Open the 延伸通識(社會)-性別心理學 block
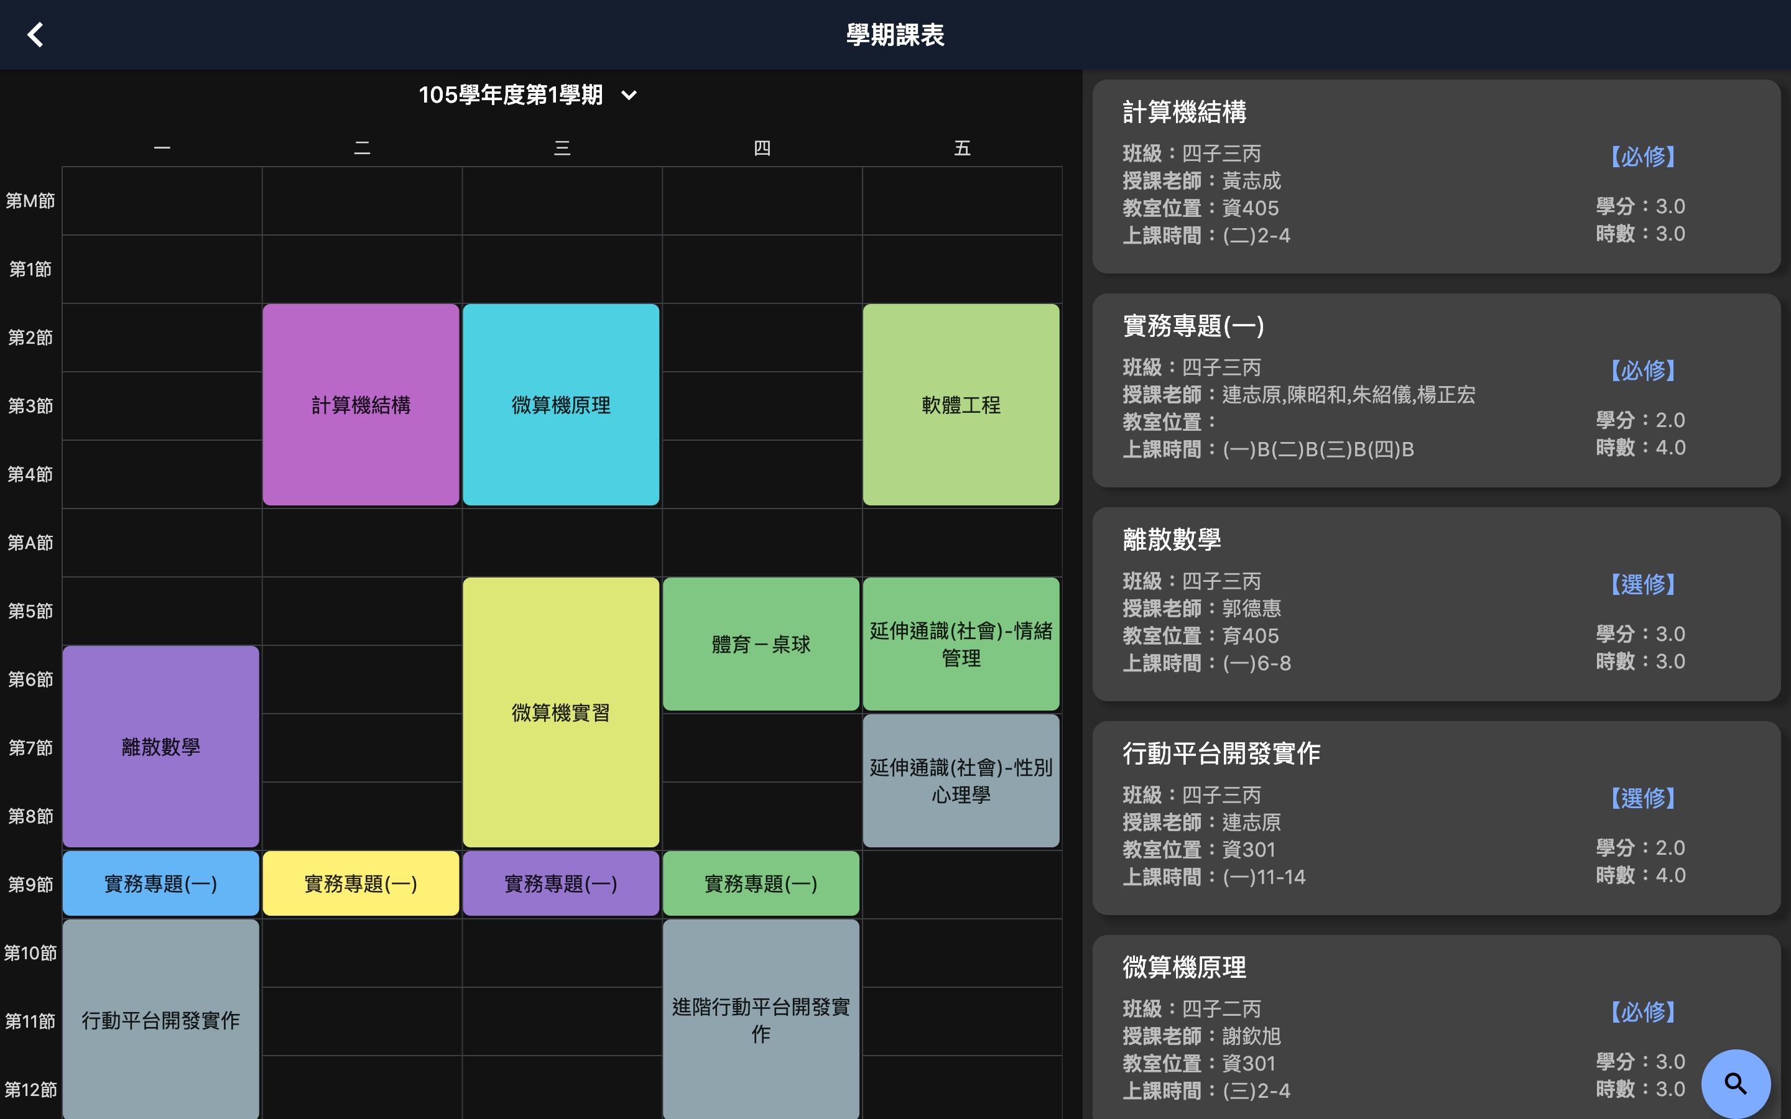Image resolution: width=1791 pixels, height=1119 pixels. coord(961,781)
